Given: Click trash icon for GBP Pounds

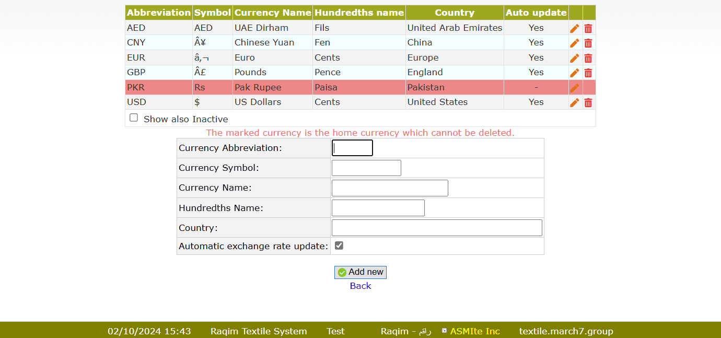Looking at the screenshot, I should click(588, 73).
